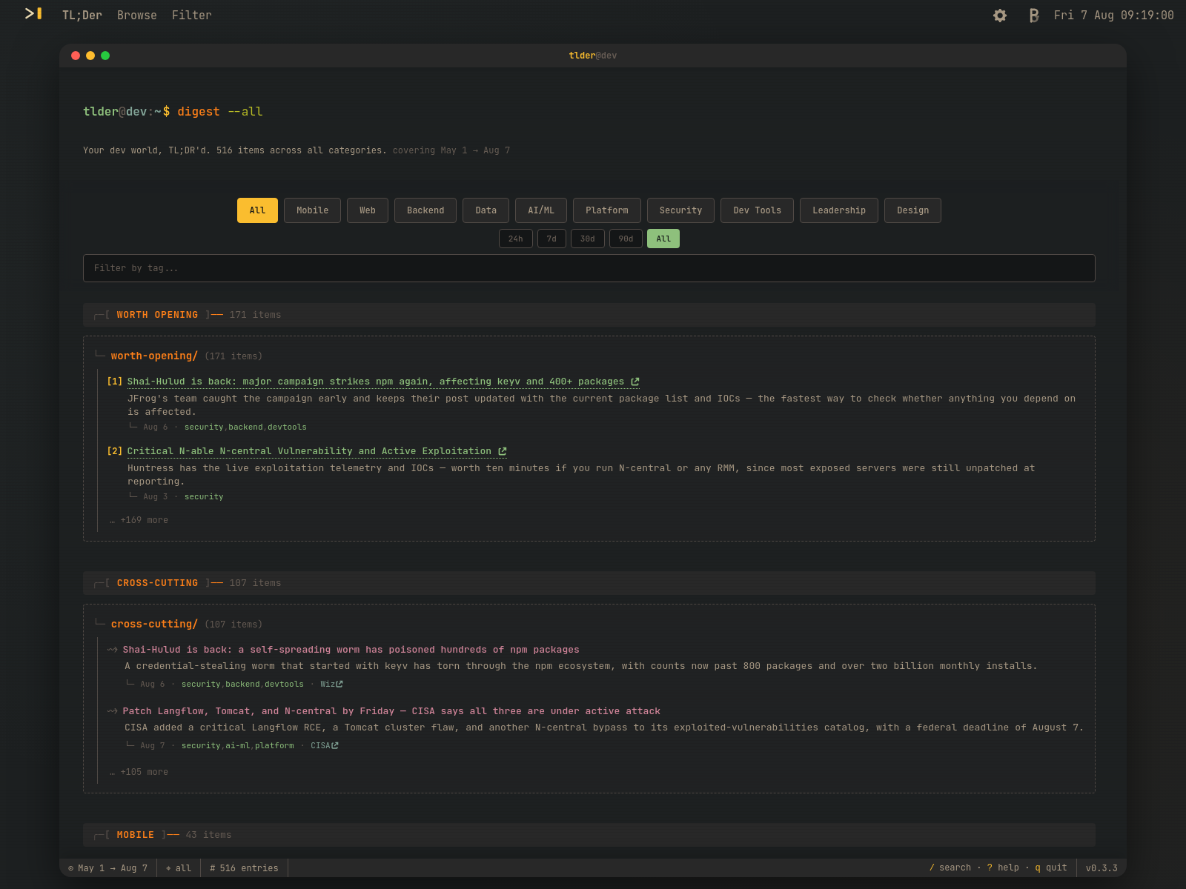
Task: Toggle the worth-opening/ folder
Action: click(x=154, y=356)
